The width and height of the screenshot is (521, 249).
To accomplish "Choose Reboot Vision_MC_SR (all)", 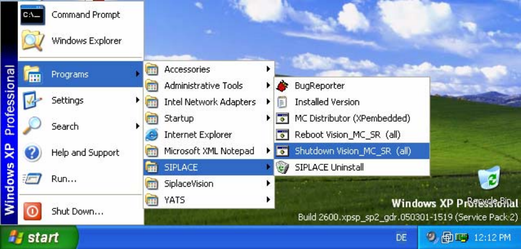I will (352, 135).
